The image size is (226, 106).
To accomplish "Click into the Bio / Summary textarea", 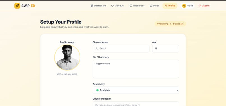I will [x=136, y=69].
